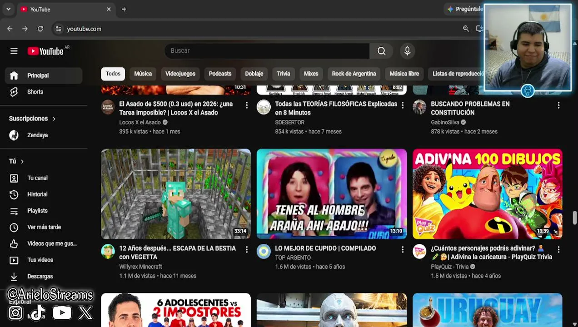
Task: Select Todos filter chip
Action: point(113,74)
